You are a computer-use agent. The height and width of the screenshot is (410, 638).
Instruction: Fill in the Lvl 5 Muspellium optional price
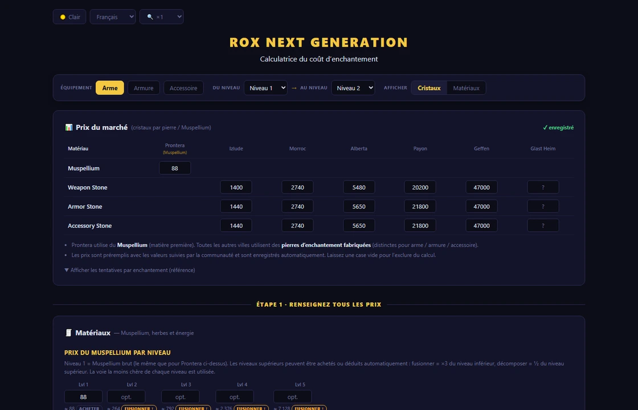[x=293, y=396]
